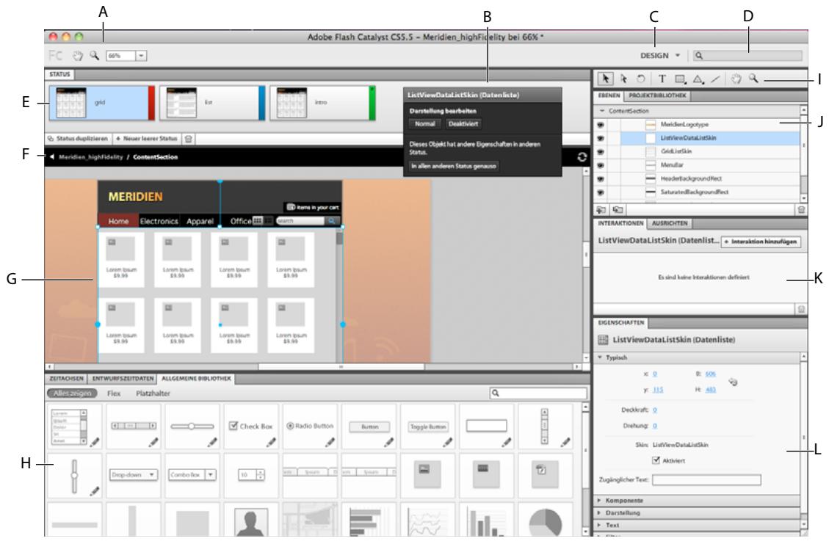Hide the SaturatedBackgroundRect layer

(601, 192)
